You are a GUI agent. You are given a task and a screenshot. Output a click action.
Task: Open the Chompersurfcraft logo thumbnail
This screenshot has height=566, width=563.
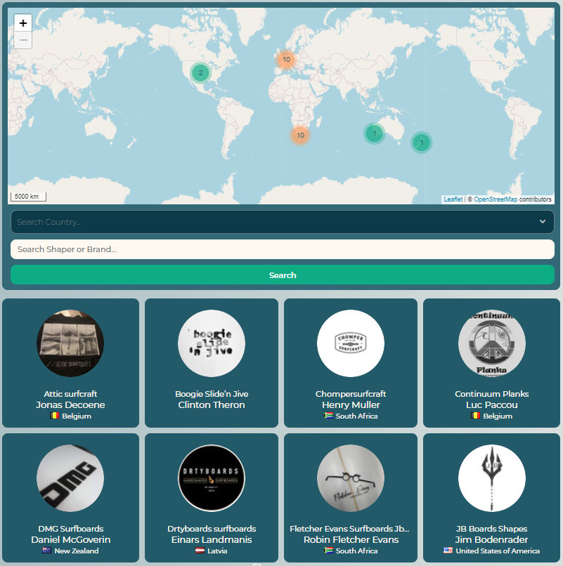click(x=351, y=343)
